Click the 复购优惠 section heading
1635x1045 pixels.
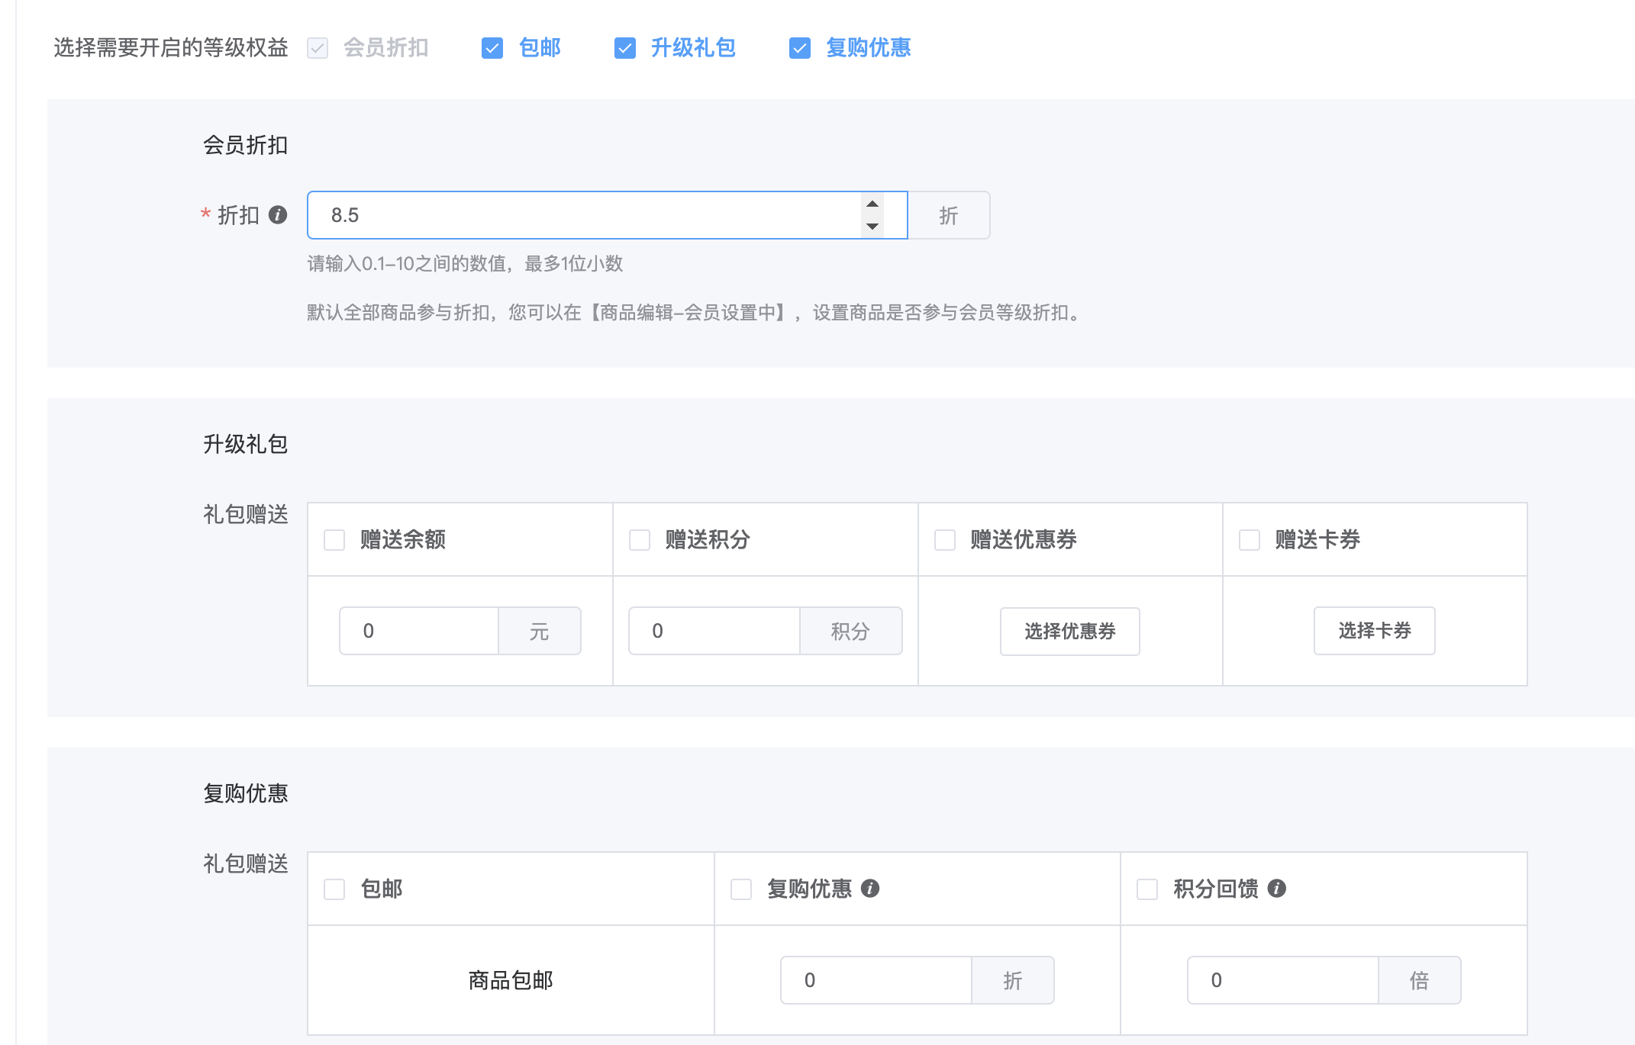click(245, 793)
